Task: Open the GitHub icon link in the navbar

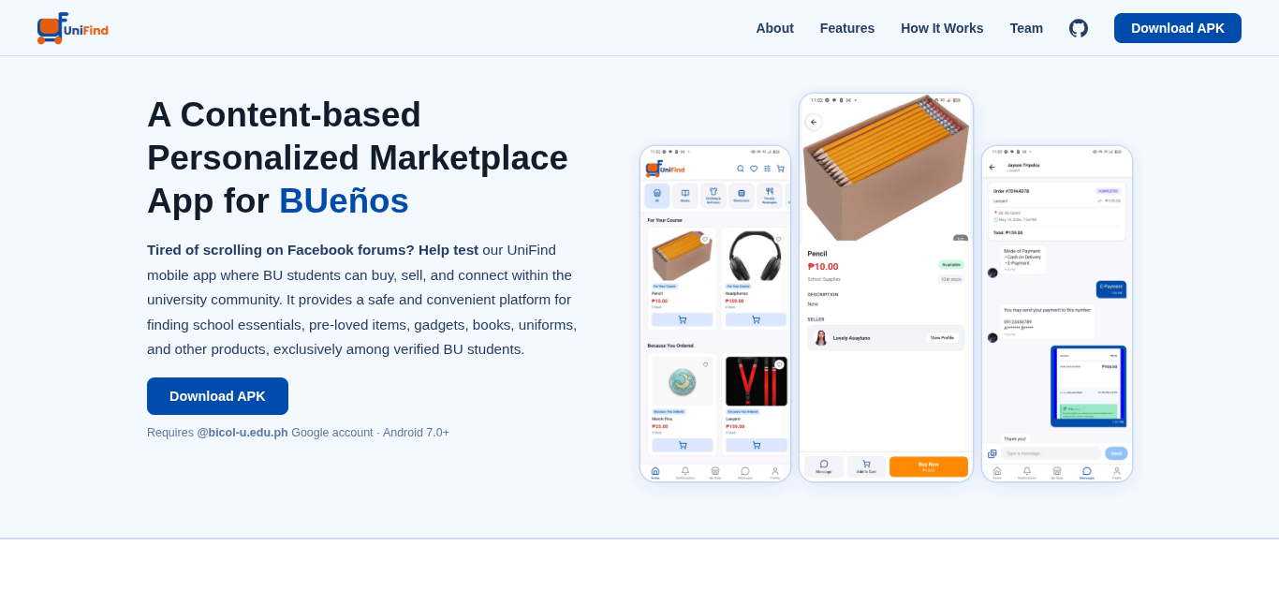Action: pos(1079,28)
